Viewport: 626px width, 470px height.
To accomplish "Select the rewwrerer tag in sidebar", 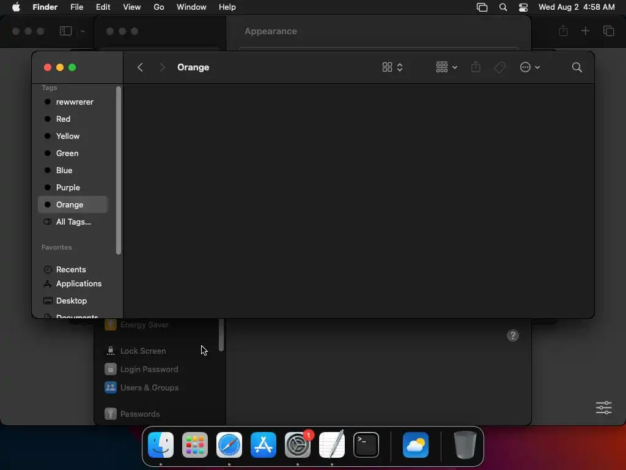I will coord(73,102).
